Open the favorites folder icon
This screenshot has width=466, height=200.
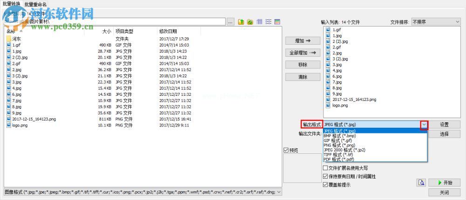(250, 22)
